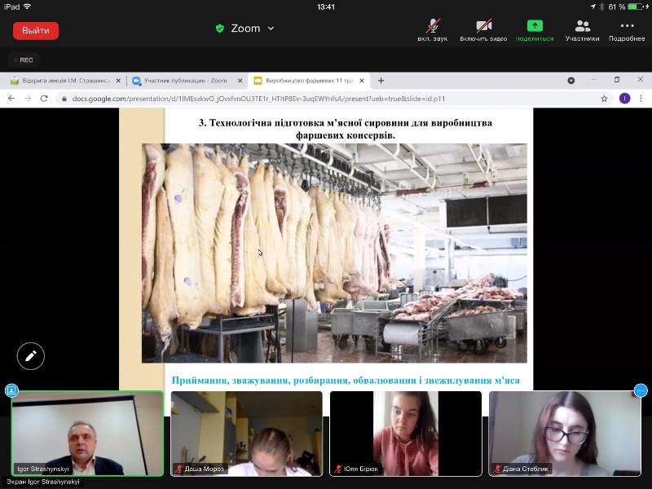
Task: Bookmark the page with the star icon
Action: [x=604, y=99]
